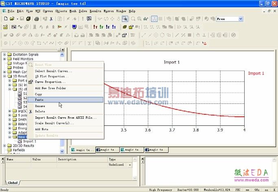Toggle the working plane axes icon
278x192 pixels.
(x=154, y=19)
